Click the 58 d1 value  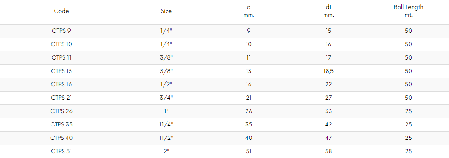coord(328,152)
